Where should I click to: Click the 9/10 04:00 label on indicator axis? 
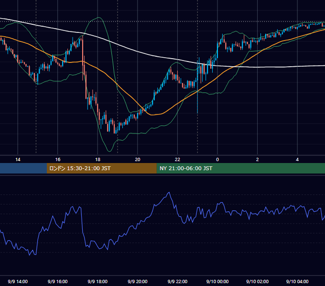coord(297,281)
